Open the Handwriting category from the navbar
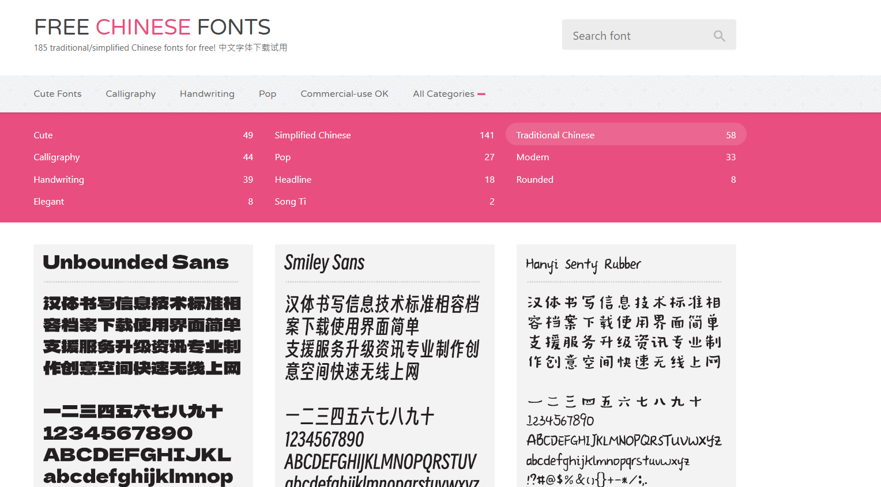This screenshot has width=881, height=487. click(207, 93)
